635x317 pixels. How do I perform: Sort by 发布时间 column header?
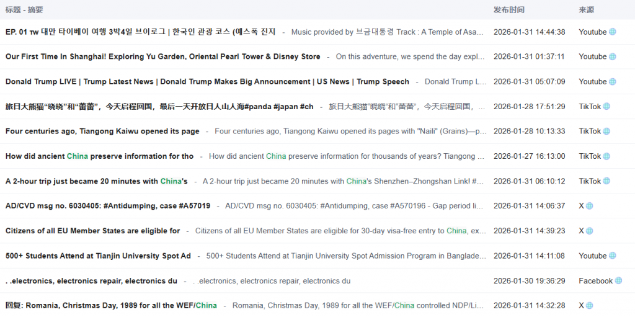(x=508, y=10)
